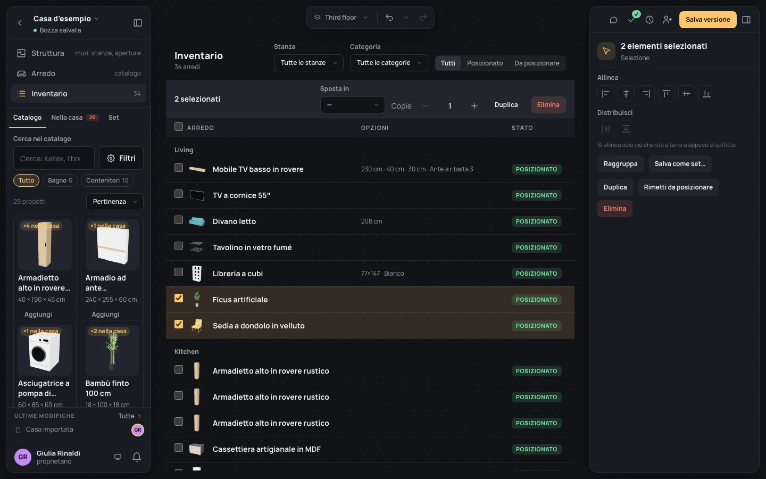Align selected items to the right edge
This screenshot has height=479, width=766.
(x=646, y=94)
